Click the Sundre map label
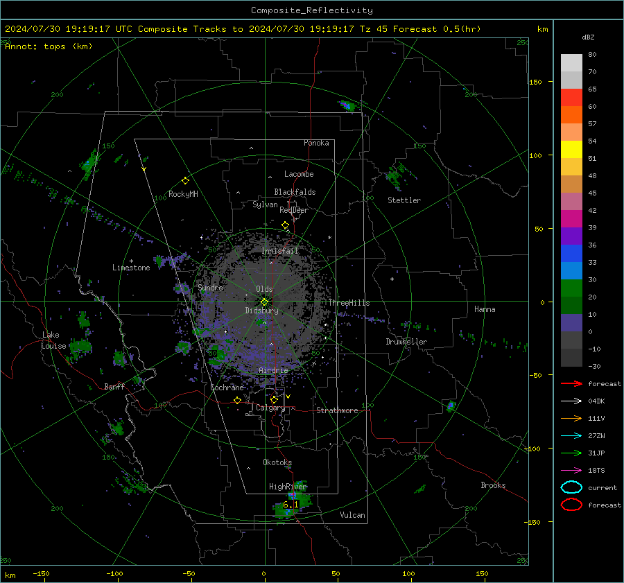 click(x=211, y=288)
